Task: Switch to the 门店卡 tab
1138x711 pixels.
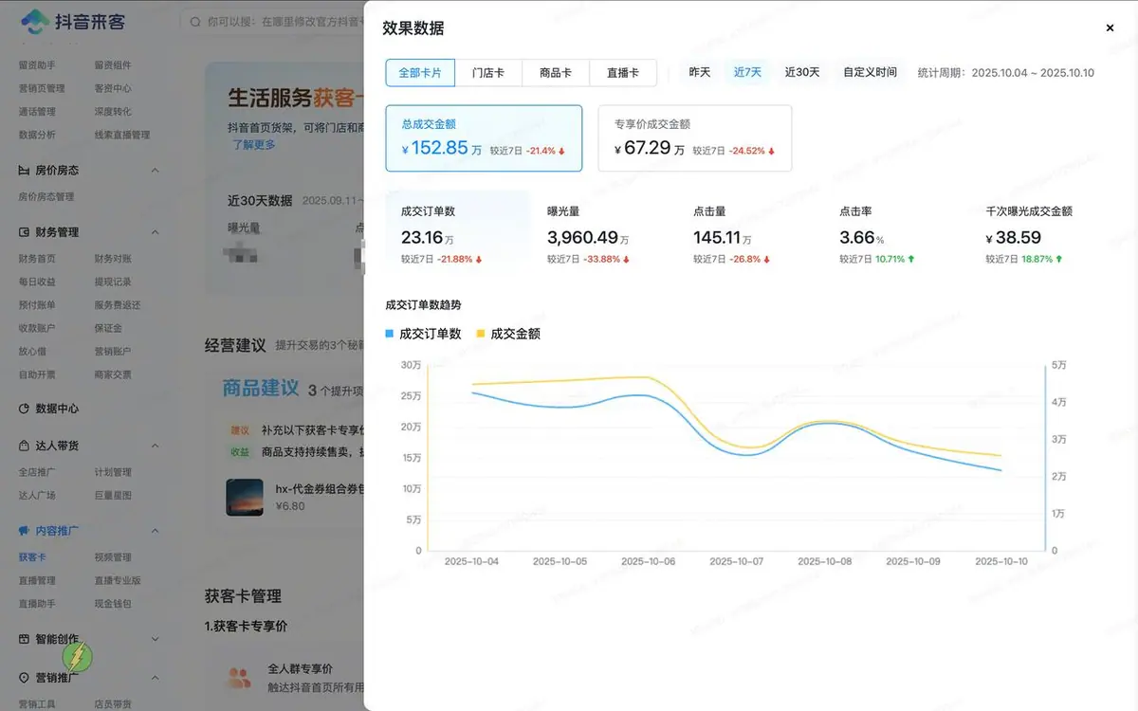Action: click(488, 73)
